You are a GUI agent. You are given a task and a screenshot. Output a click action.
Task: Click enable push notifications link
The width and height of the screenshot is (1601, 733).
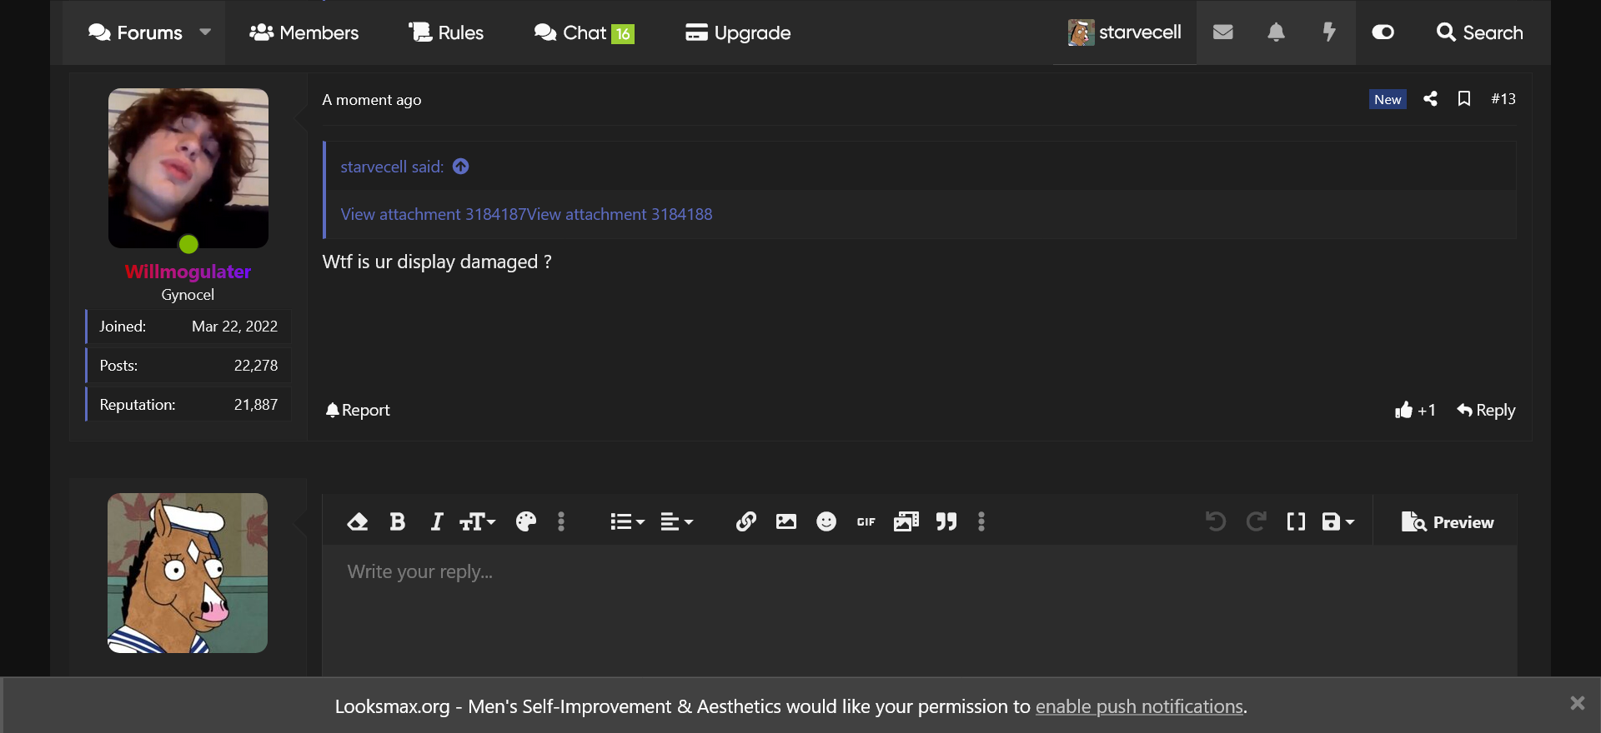pyautogui.click(x=1139, y=706)
